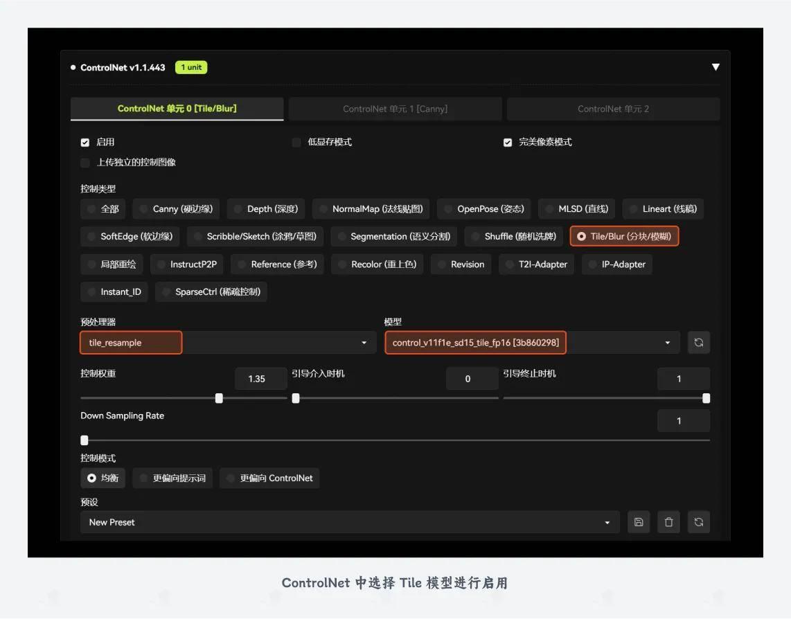The height and width of the screenshot is (619, 791).
Task: Select OpenPose (姿态) control type
Action: (483, 209)
